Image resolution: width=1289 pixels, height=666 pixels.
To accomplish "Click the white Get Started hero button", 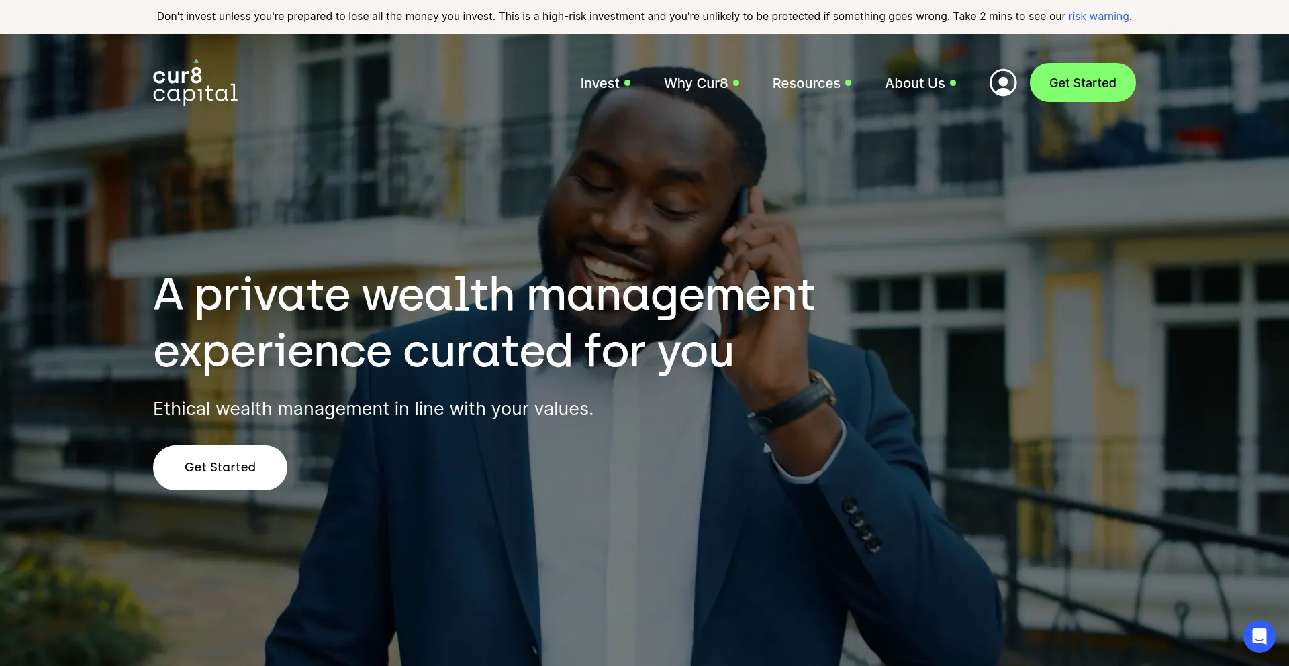I will (220, 467).
